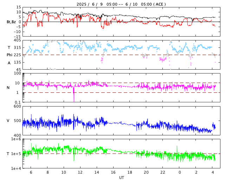Click the chart title date range text
The width and height of the screenshot is (225, 180).
[x=121, y=4]
